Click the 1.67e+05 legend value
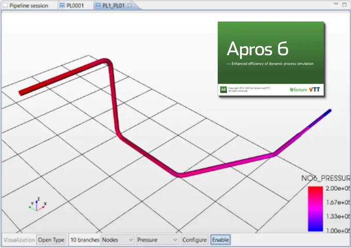This screenshot has height=248, width=351. pyautogui.click(x=338, y=203)
